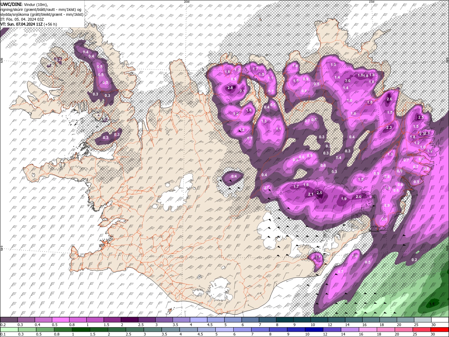Screen dimensions: 449x337
Task: Select the upper legend swatch labeled 12
Action: pyautogui.click(x=336, y=320)
